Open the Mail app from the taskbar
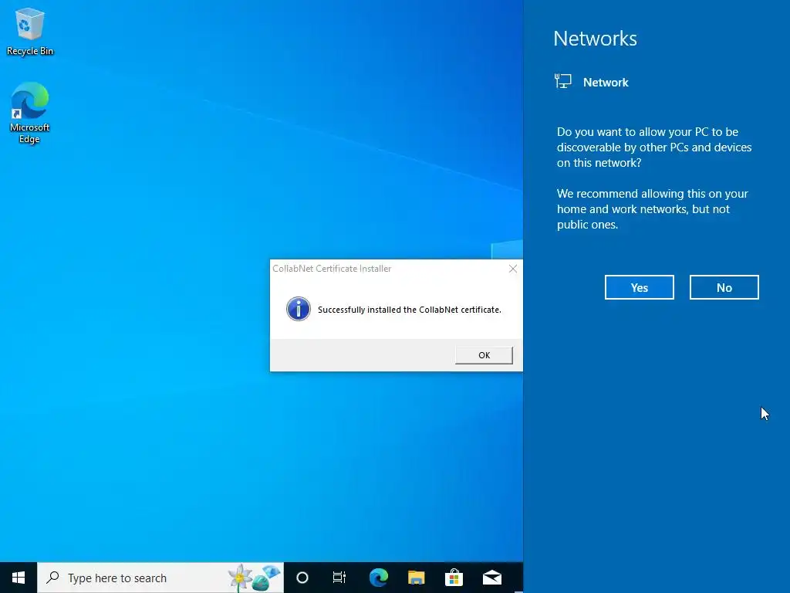Image resolution: width=790 pixels, height=593 pixels. click(492, 578)
